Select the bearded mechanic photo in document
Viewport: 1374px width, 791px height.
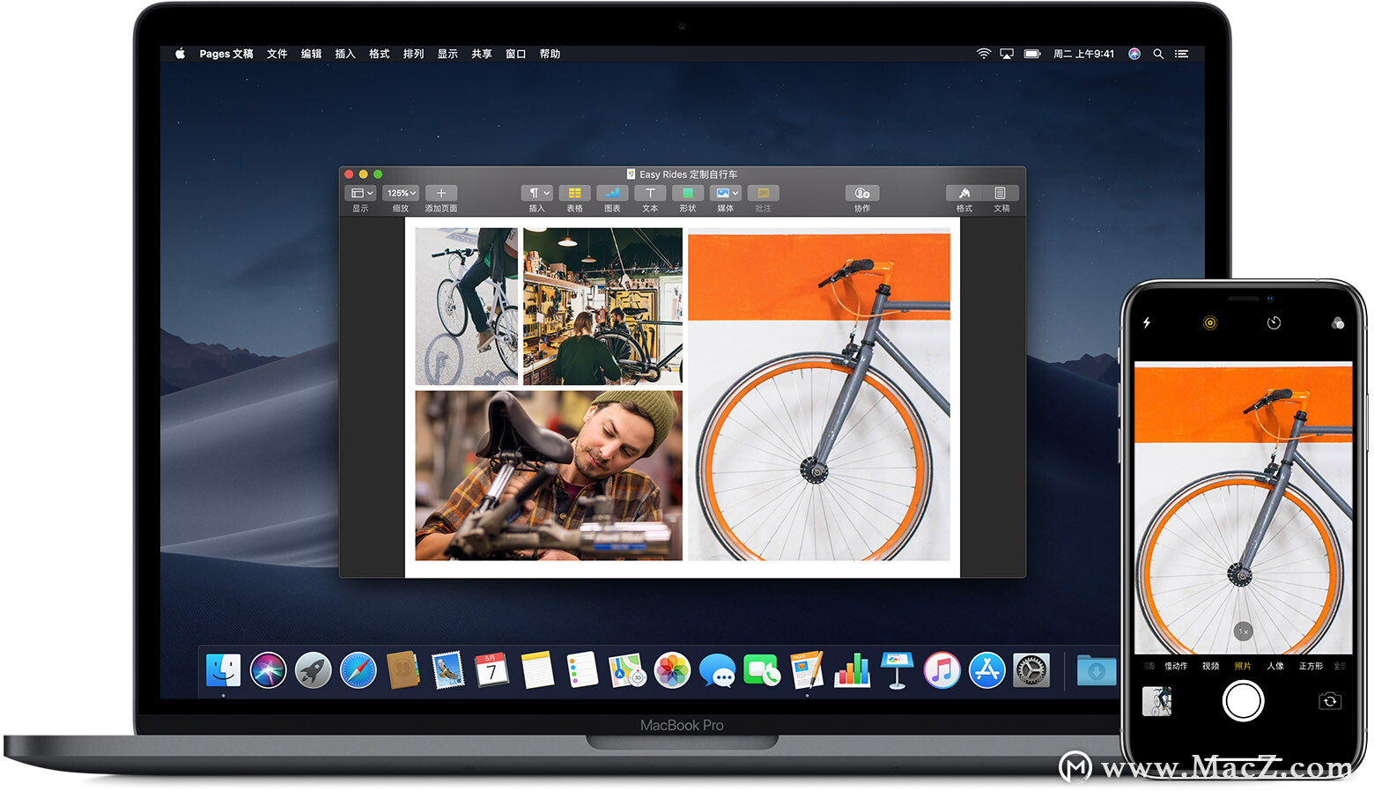click(549, 476)
